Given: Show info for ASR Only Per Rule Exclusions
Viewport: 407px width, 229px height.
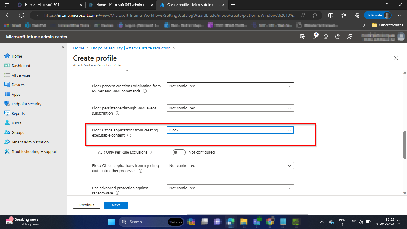Looking at the screenshot, I should (152, 152).
